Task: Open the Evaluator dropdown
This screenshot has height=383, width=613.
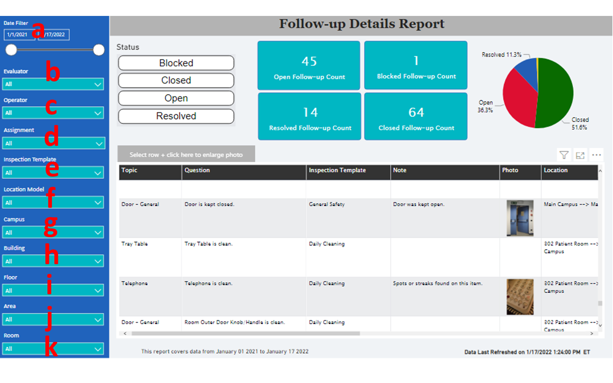Action: pos(53,84)
